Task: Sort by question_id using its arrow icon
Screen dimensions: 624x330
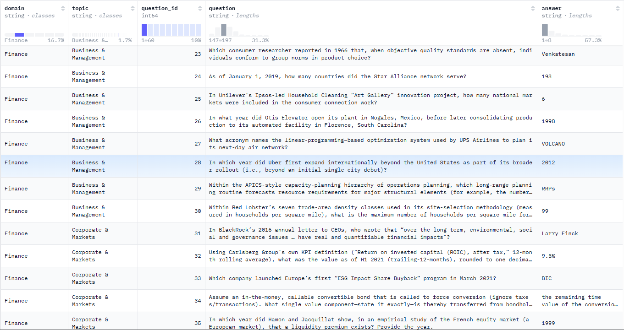Action: (200, 9)
